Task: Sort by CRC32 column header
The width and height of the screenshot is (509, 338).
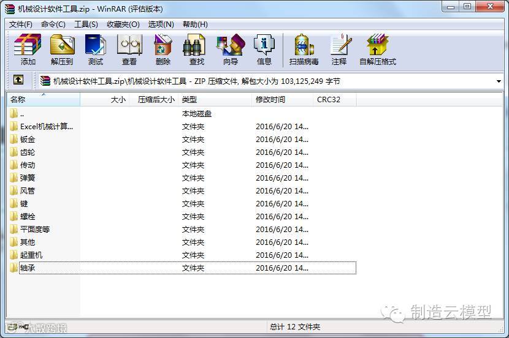Action: pos(335,99)
